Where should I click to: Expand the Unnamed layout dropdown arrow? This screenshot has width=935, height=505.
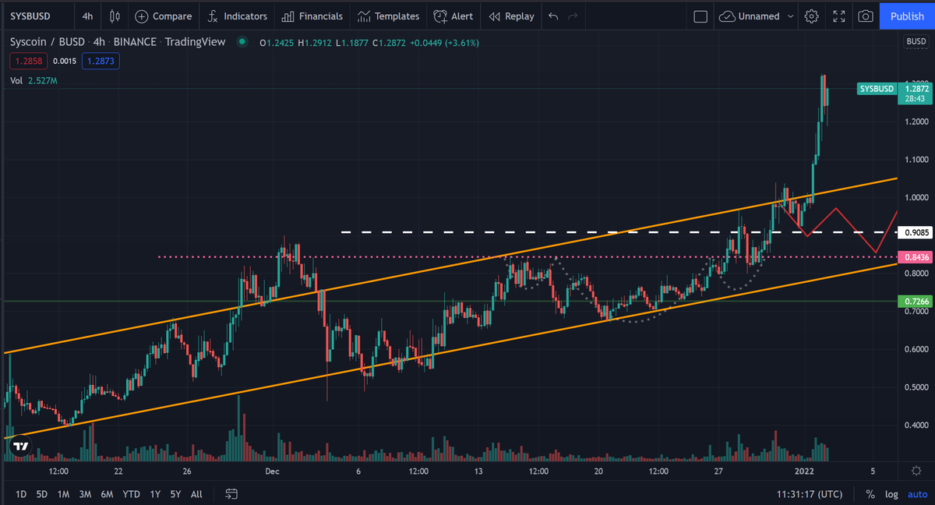[791, 16]
